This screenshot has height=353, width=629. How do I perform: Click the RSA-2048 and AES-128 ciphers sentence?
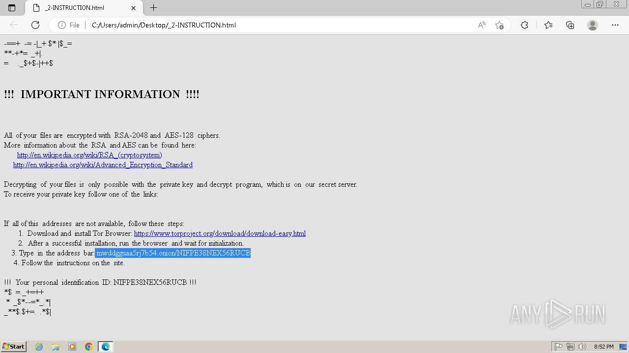pos(112,135)
